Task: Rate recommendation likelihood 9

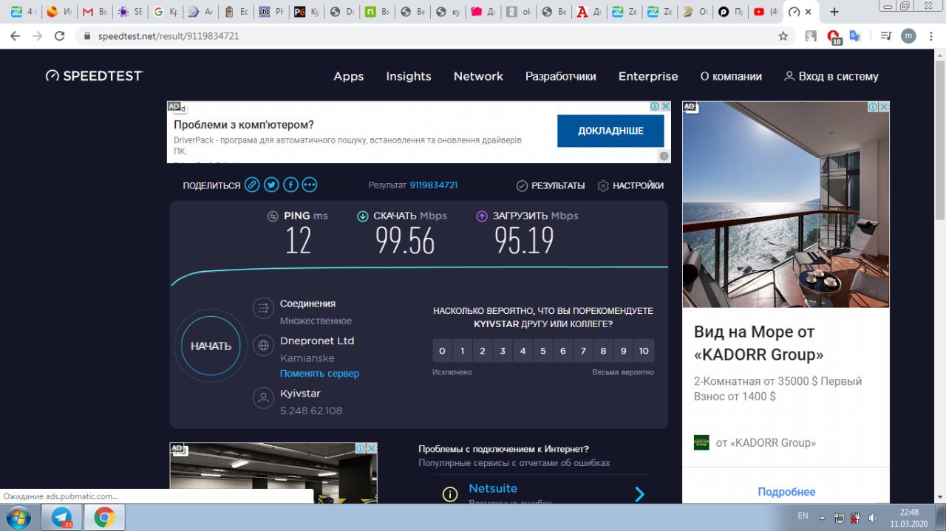Action: (624, 351)
